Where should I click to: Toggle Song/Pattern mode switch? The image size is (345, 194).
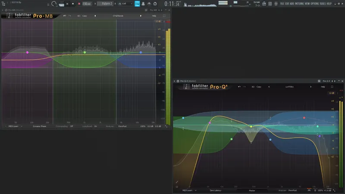(x=62, y=4)
